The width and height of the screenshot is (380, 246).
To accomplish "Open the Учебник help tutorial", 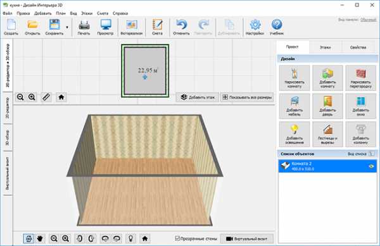I will (277, 27).
